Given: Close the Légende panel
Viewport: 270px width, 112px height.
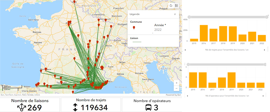Looking at the screenshot, I should pos(175,14).
